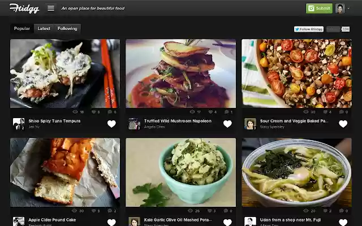Like the Kale Garlic Olive Oil Mashed post
Screen dimensions: 362x226
pos(227,222)
